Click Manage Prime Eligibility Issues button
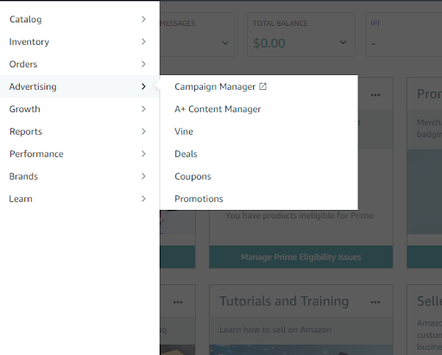 pyautogui.click(x=301, y=257)
